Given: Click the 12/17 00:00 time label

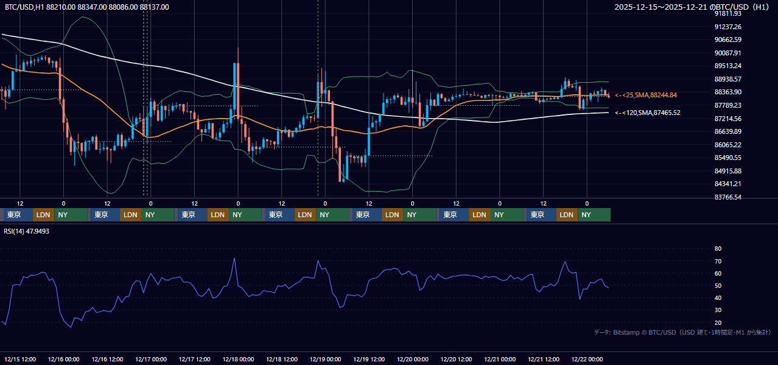Looking at the screenshot, I should pos(151,359).
